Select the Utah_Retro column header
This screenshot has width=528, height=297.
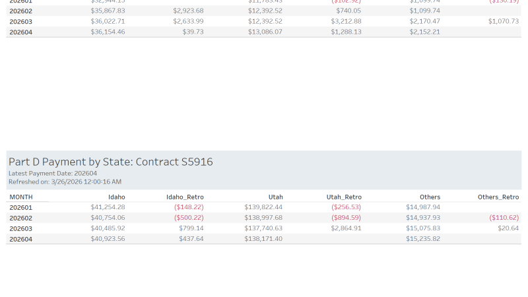click(x=344, y=197)
